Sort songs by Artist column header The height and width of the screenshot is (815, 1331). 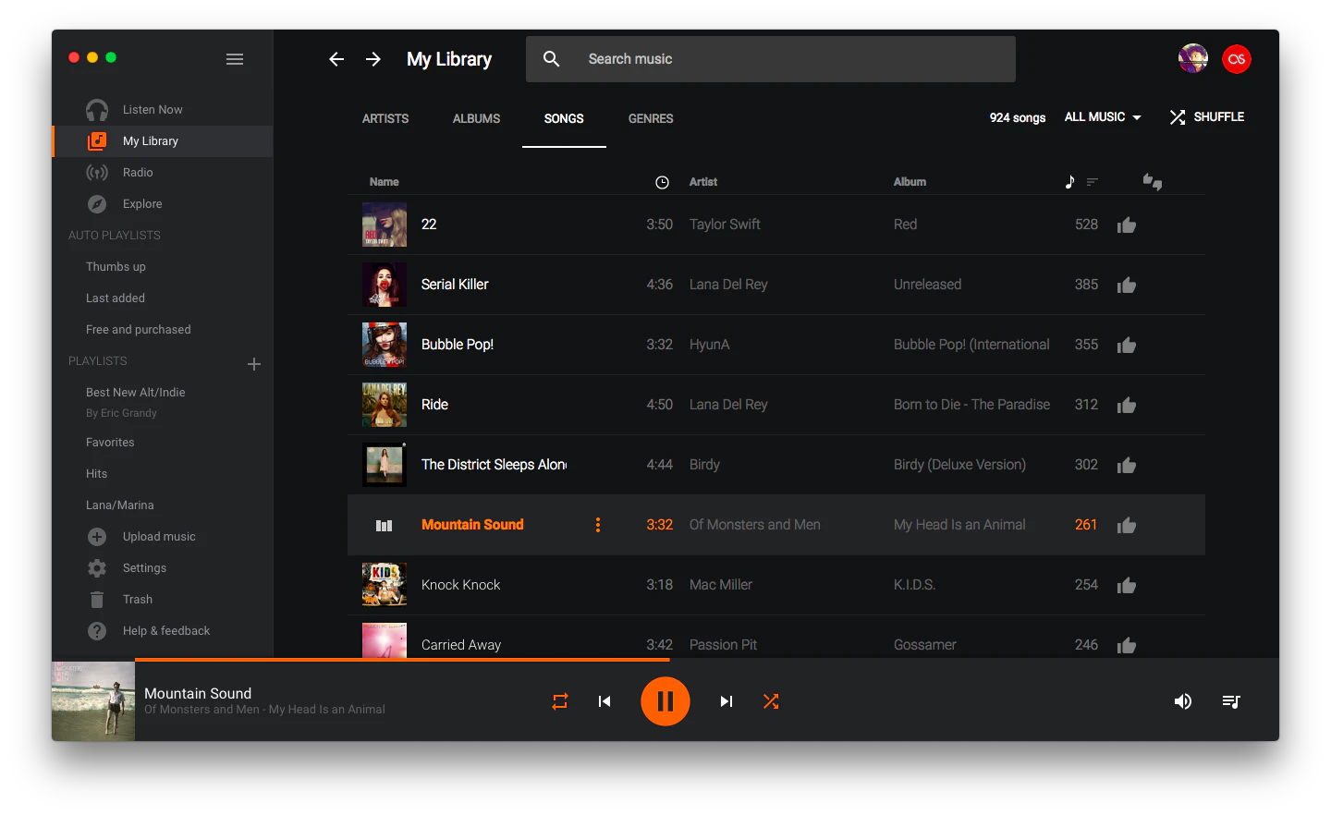pyautogui.click(x=703, y=182)
